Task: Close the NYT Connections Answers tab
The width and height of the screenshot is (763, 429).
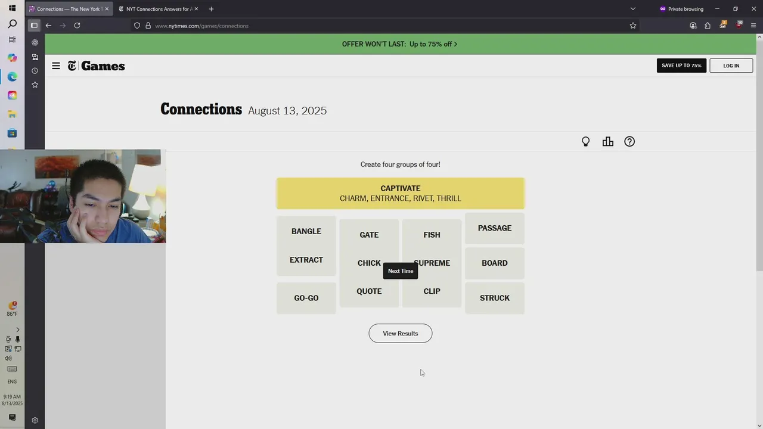Action: pyautogui.click(x=196, y=9)
